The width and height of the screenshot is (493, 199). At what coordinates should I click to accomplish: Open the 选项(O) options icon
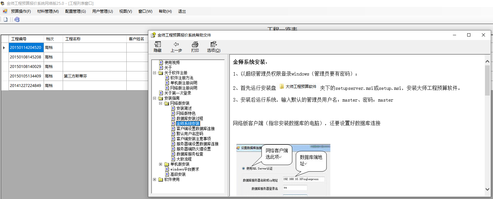pyautogui.click(x=214, y=44)
